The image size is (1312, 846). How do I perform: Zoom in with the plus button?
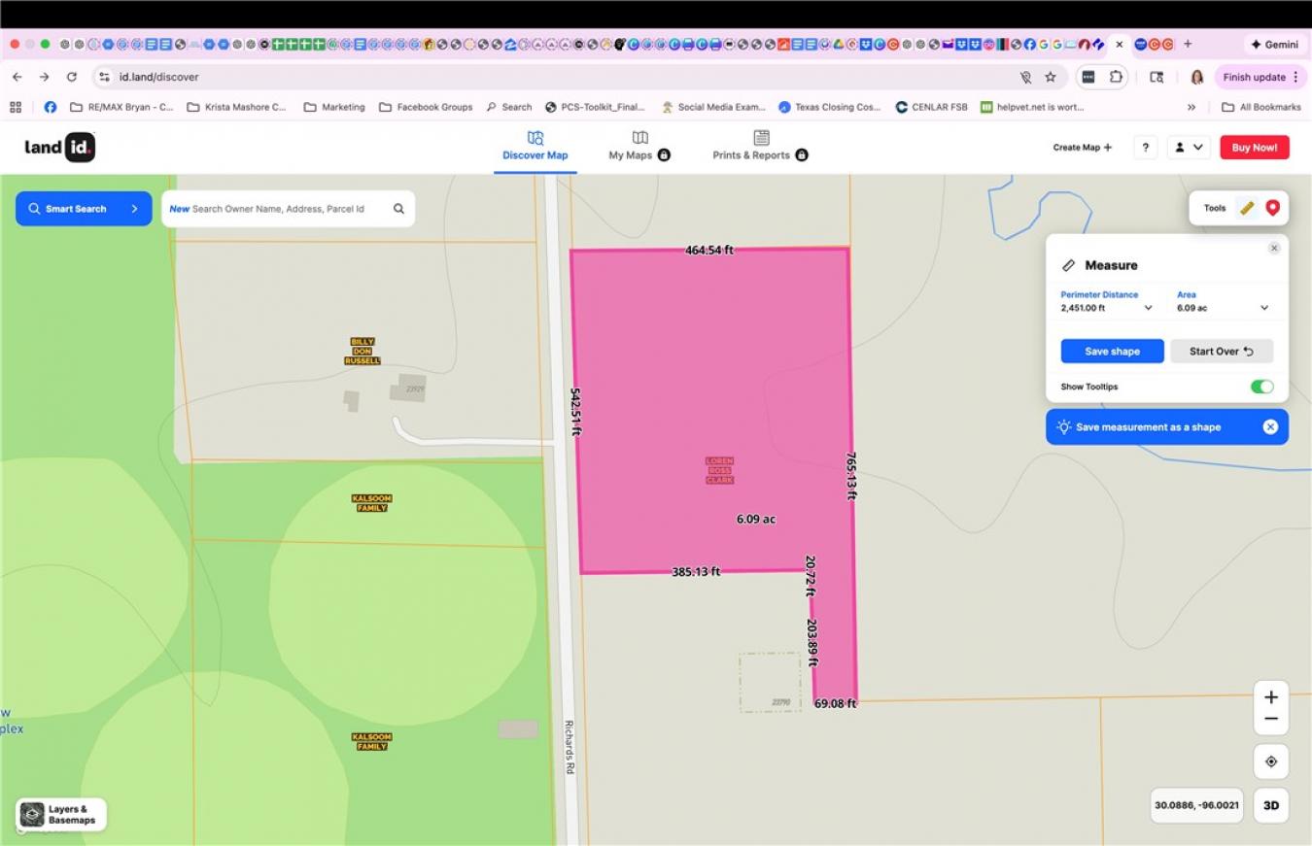(x=1270, y=697)
